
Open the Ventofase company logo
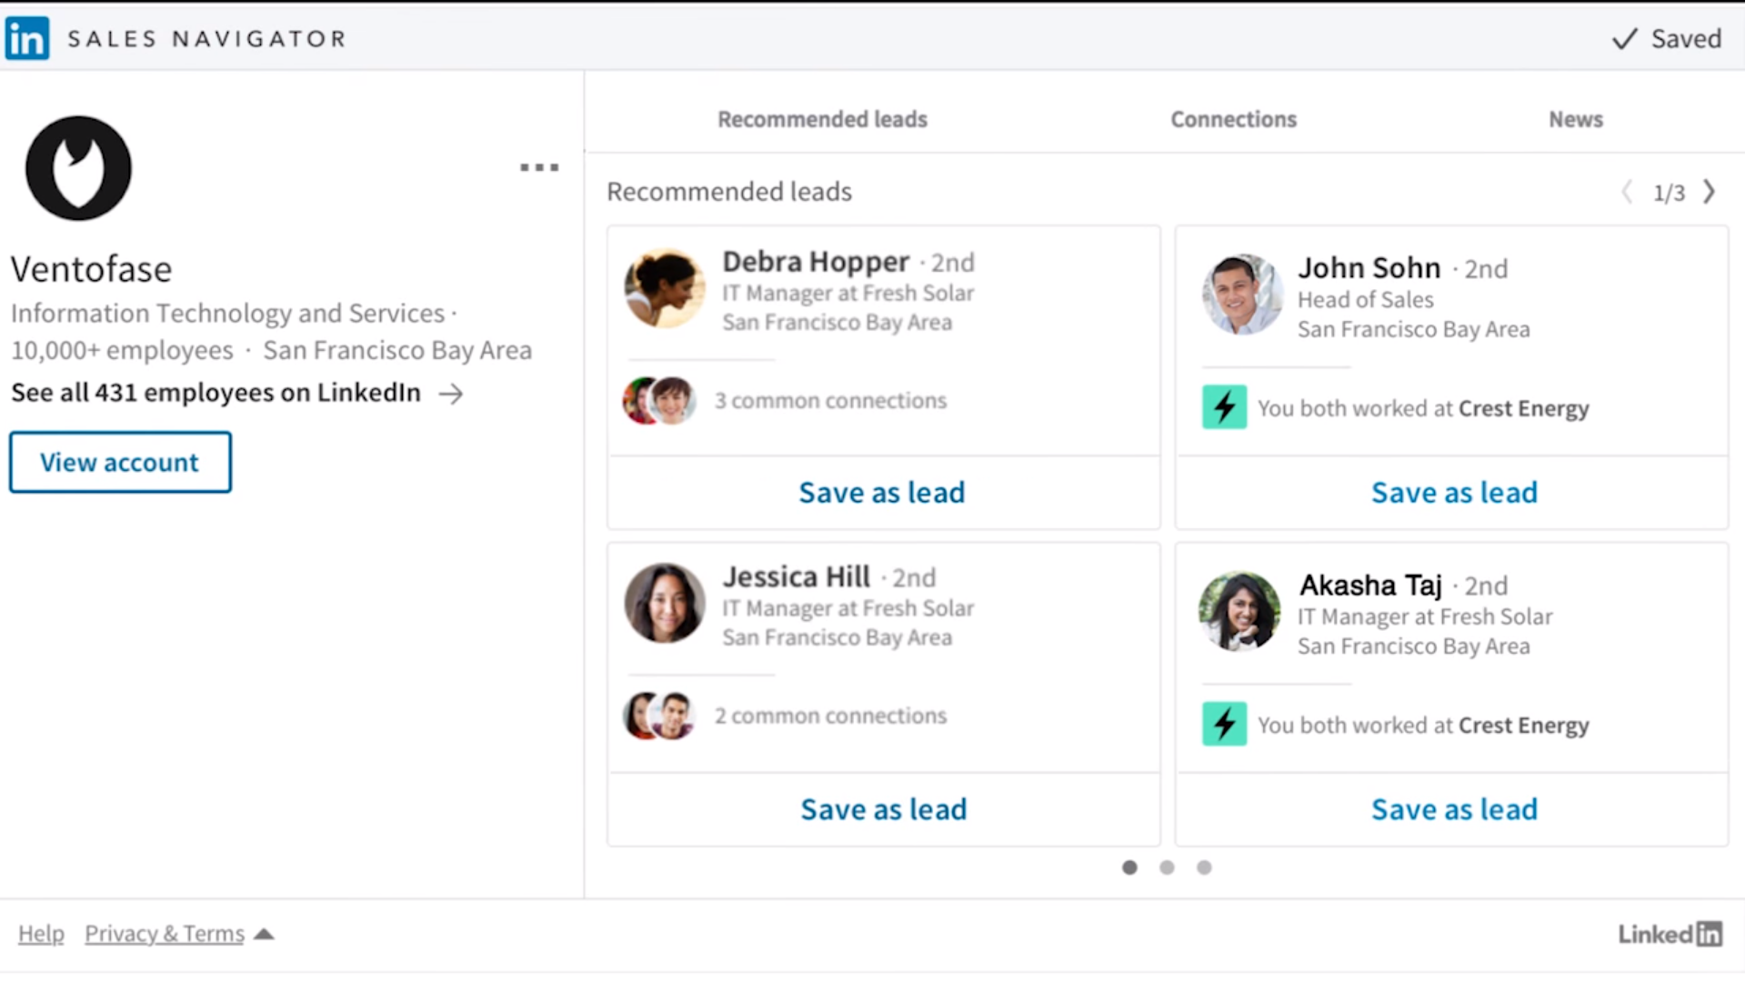78,168
